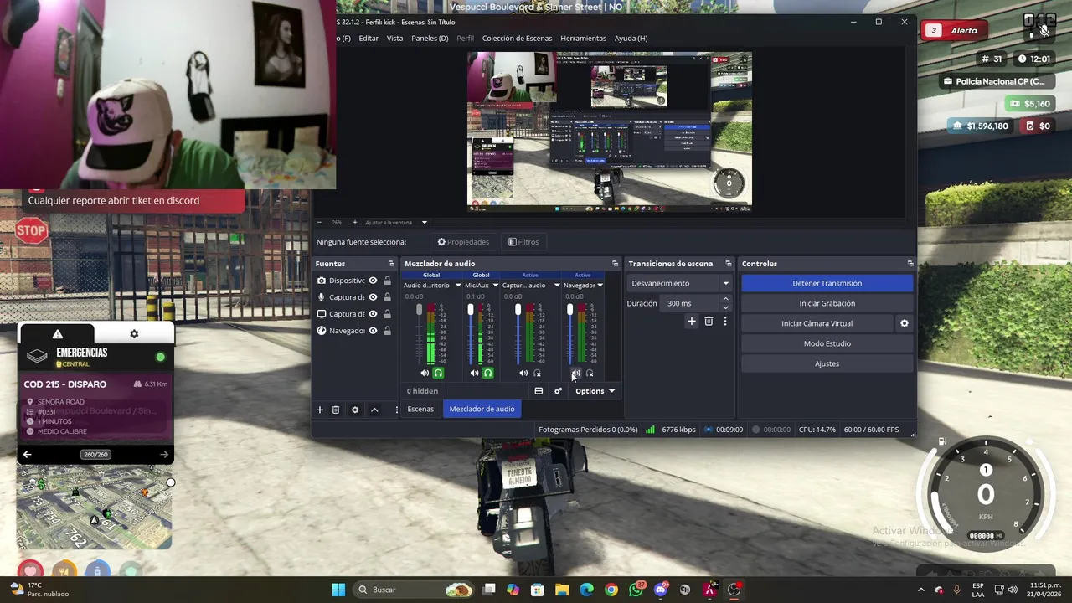
Task: Lock the Navegador source
Action: click(387, 331)
